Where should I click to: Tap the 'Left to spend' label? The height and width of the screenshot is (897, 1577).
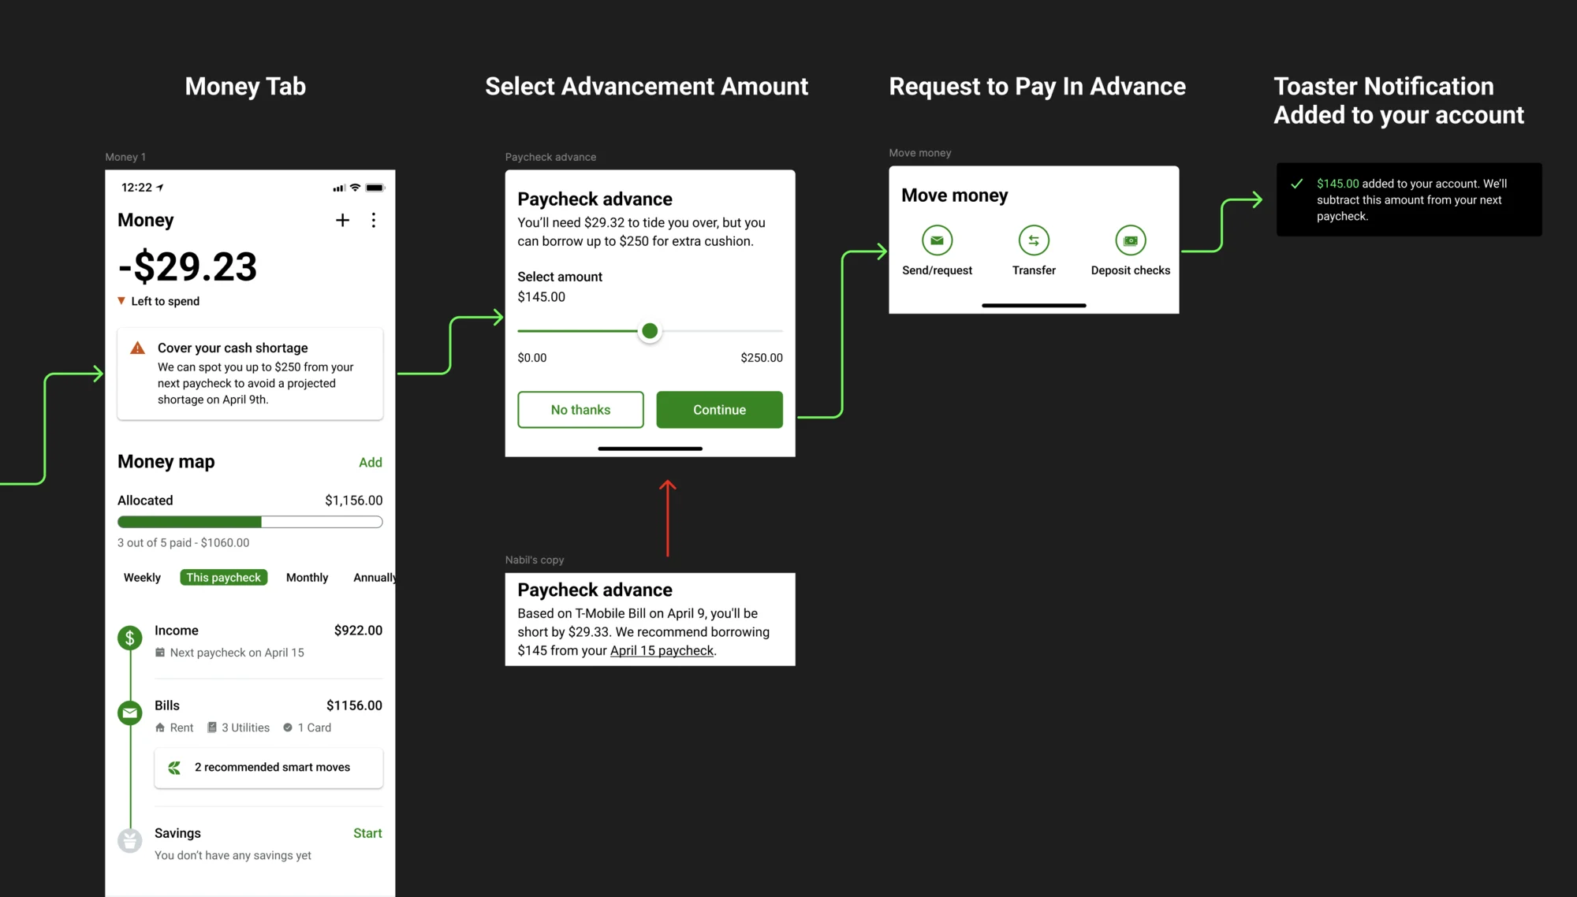166,301
